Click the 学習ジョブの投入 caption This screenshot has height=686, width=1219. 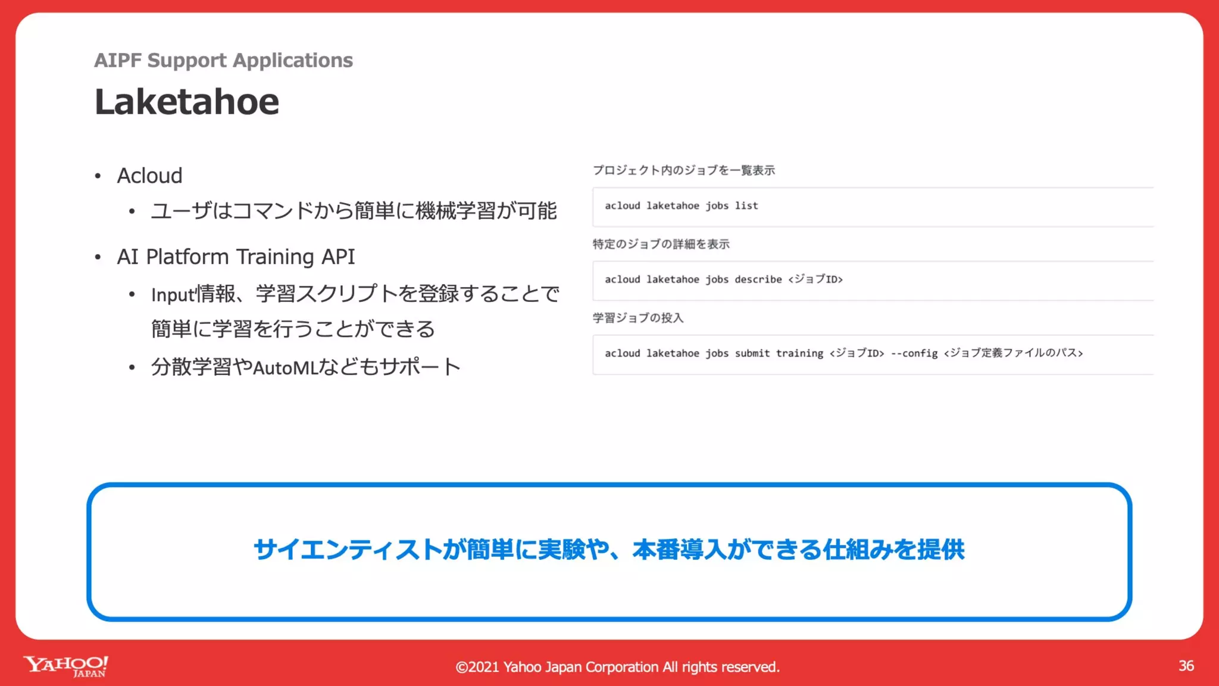pyautogui.click(x=637, y=318)
